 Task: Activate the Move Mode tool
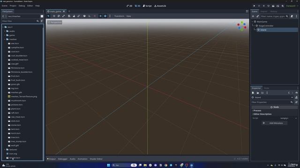tap(54, 16)
